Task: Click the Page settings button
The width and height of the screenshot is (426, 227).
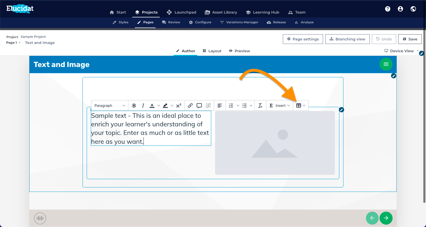Action: click(x=303, y=39)
